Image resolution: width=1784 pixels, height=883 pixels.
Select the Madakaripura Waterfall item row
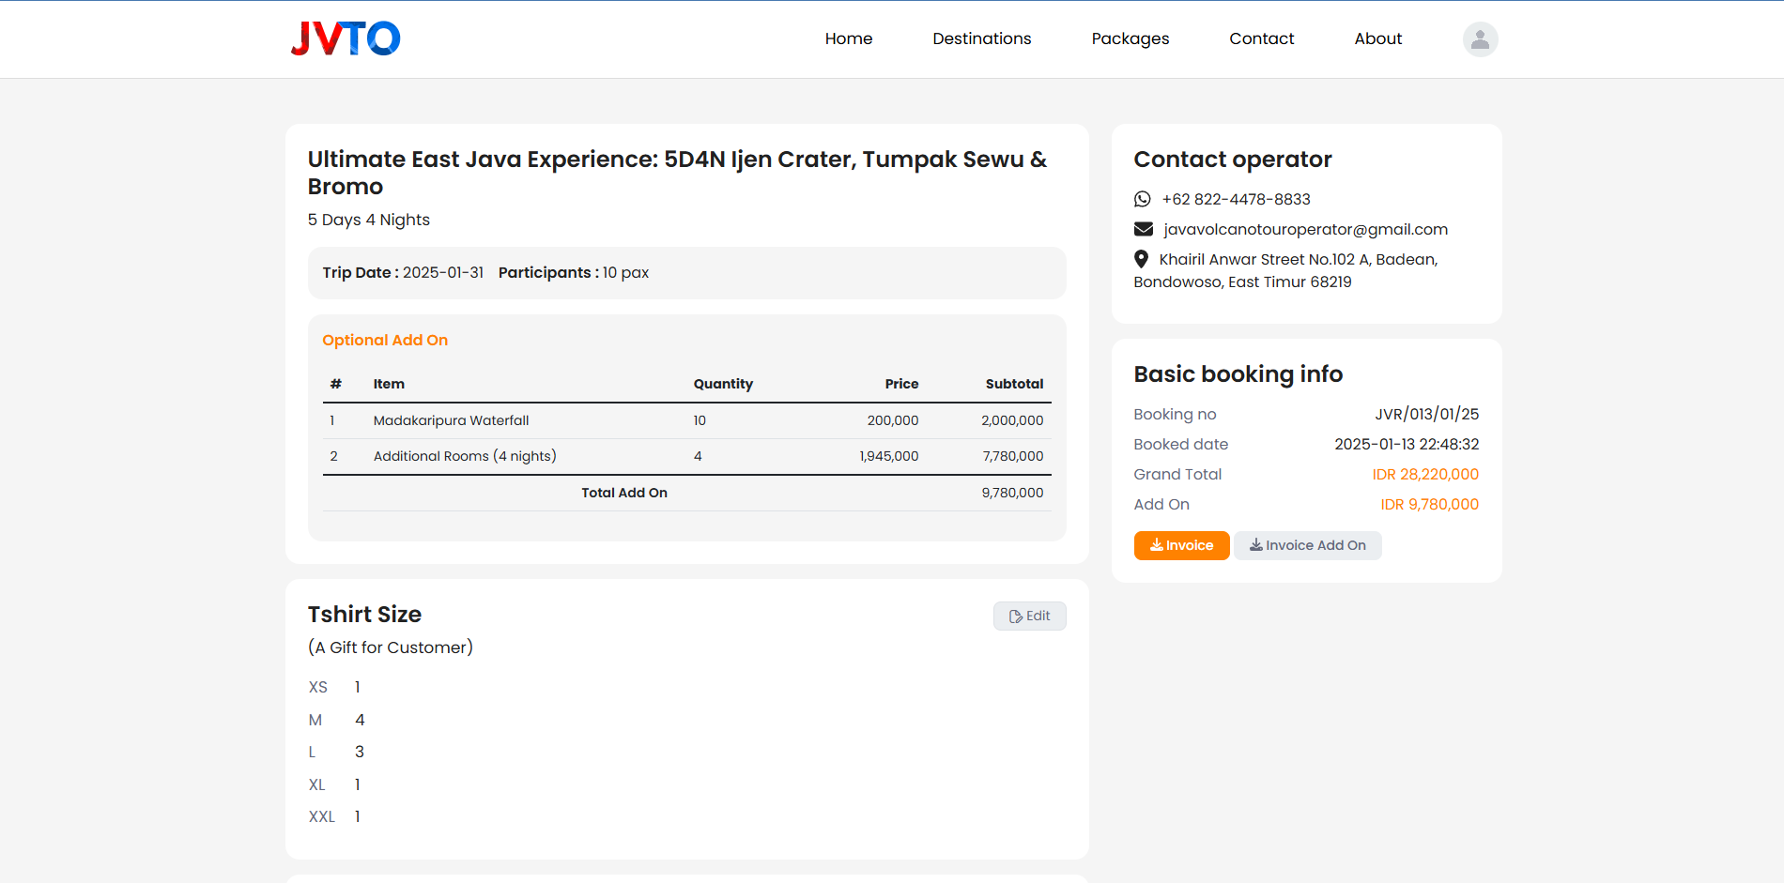coord(686,420)
